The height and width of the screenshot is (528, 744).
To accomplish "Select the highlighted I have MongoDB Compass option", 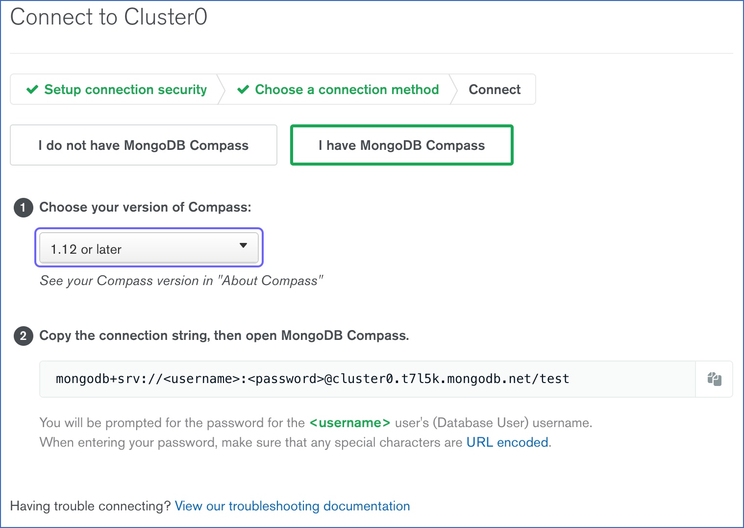I will pos(401,145).
